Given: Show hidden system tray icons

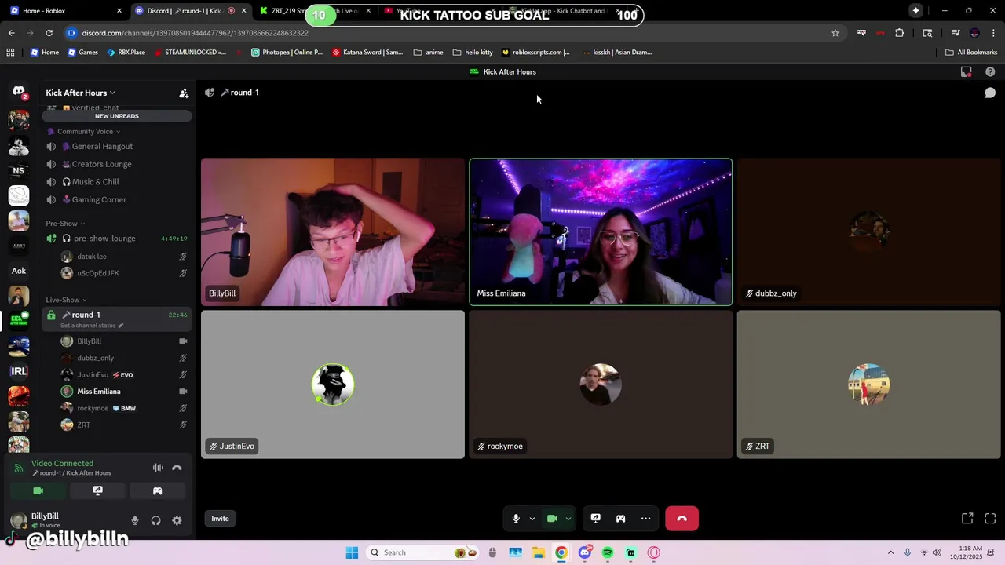Looking at the screenshot, I should click(890, 552).
